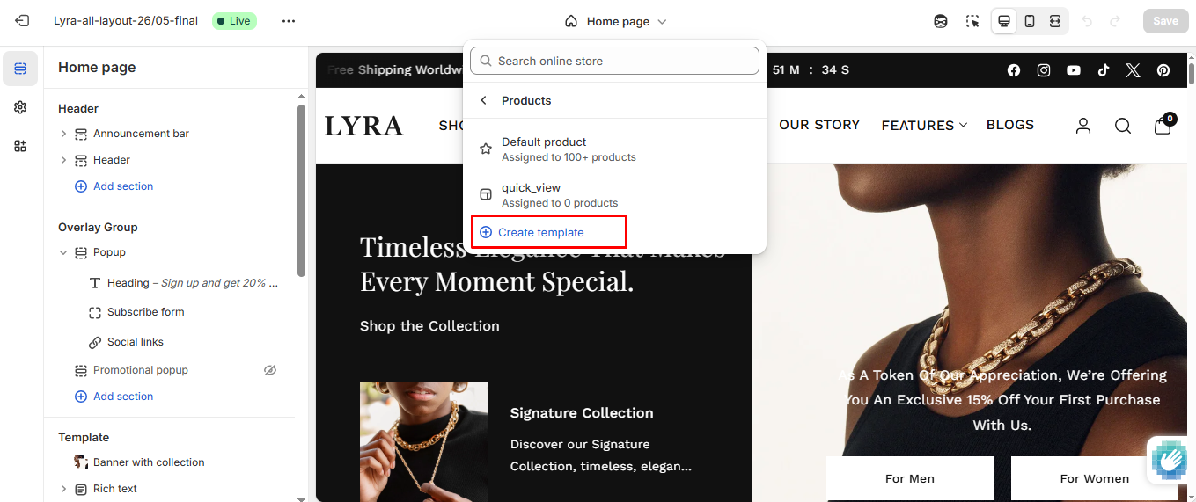Open the Home page template dropdown
This screenshot has height=502, width=1196.
click(x=615, y=21)
